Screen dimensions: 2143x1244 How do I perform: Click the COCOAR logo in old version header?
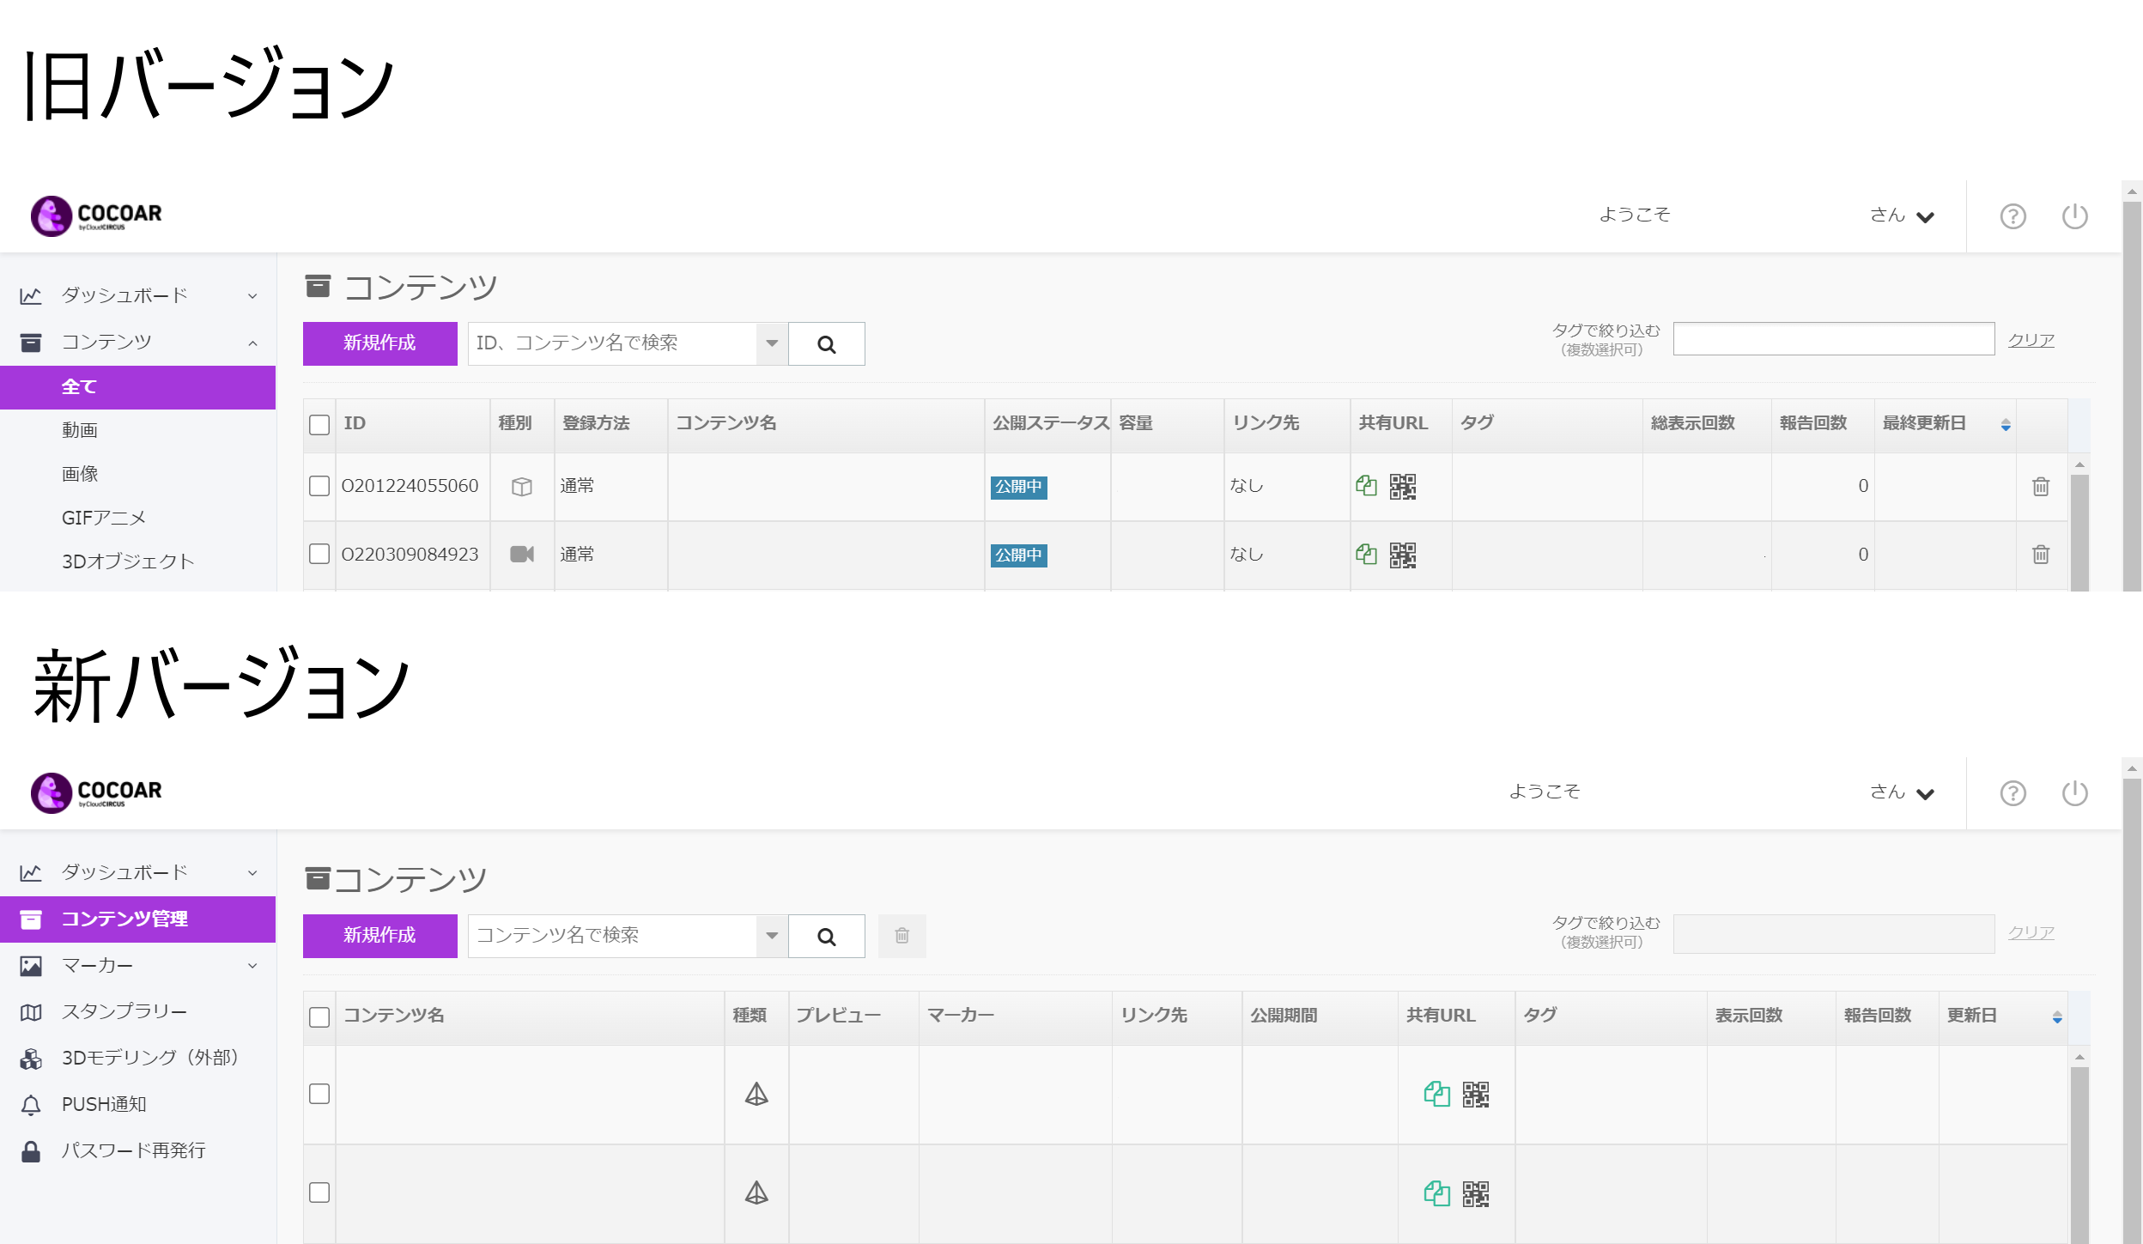coord(96,215)
